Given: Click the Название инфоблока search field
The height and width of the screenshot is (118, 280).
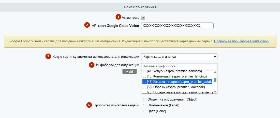Looking at the screenshot, I should [x=179, y=66].
